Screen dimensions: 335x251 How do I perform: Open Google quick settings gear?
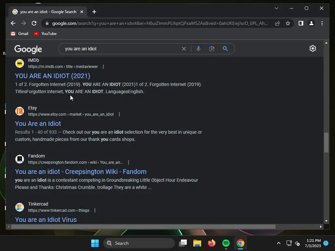pyautogui.click(x=312, y=48)
